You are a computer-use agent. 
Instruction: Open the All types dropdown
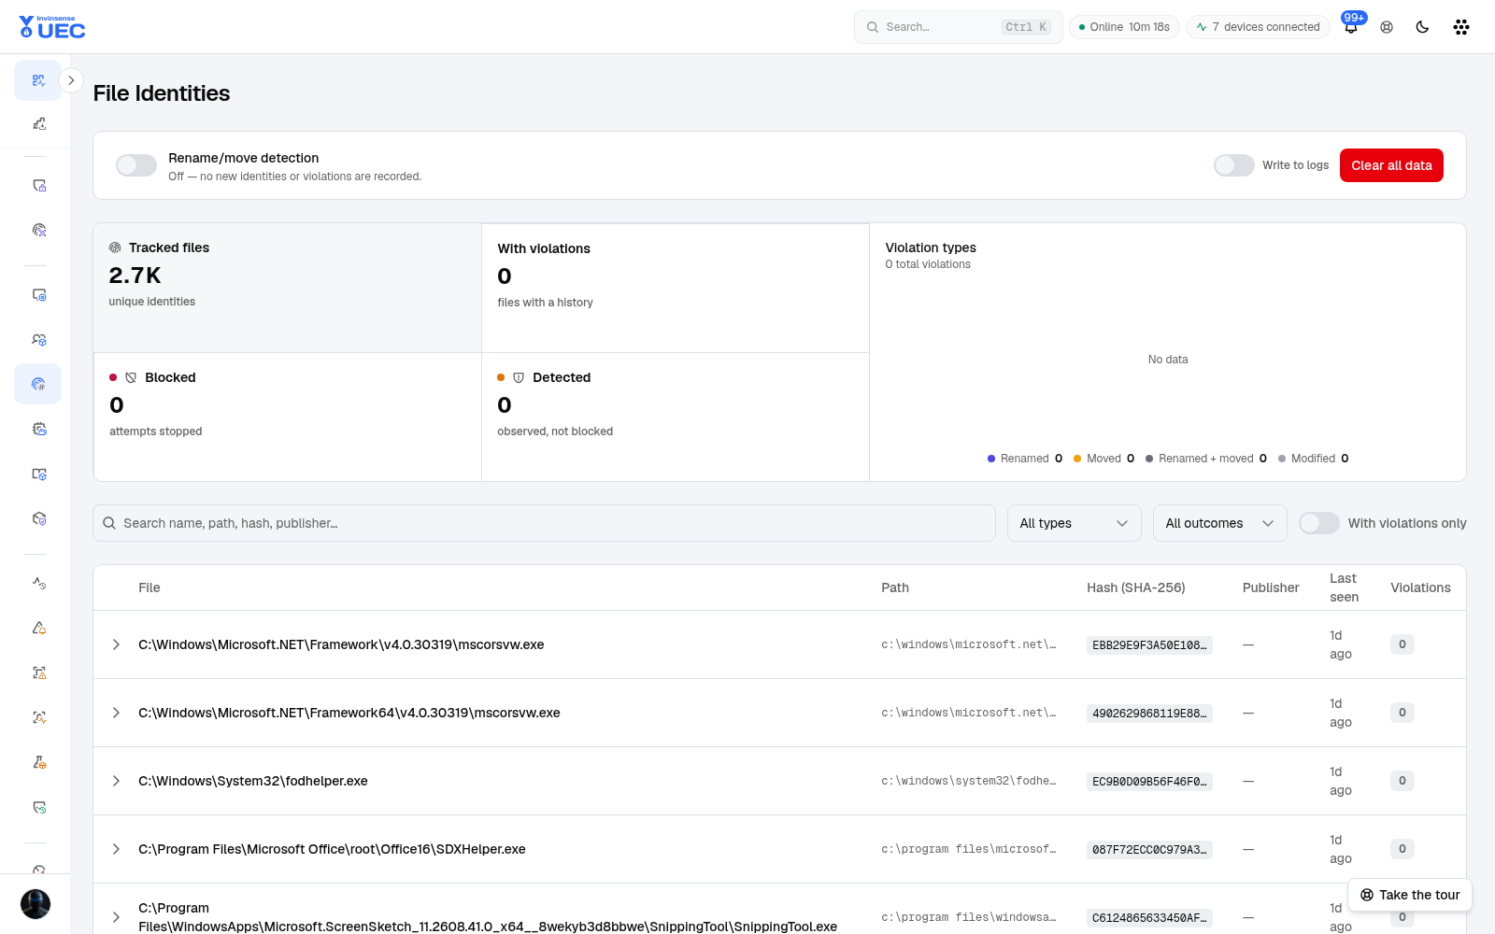point(1075,523)
